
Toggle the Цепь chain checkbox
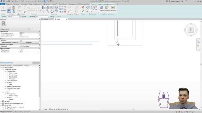pyautogui.click(x=22, y=17)
